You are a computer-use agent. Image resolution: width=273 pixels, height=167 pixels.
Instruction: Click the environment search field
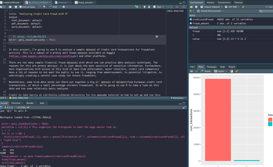[x=266, y=11]
